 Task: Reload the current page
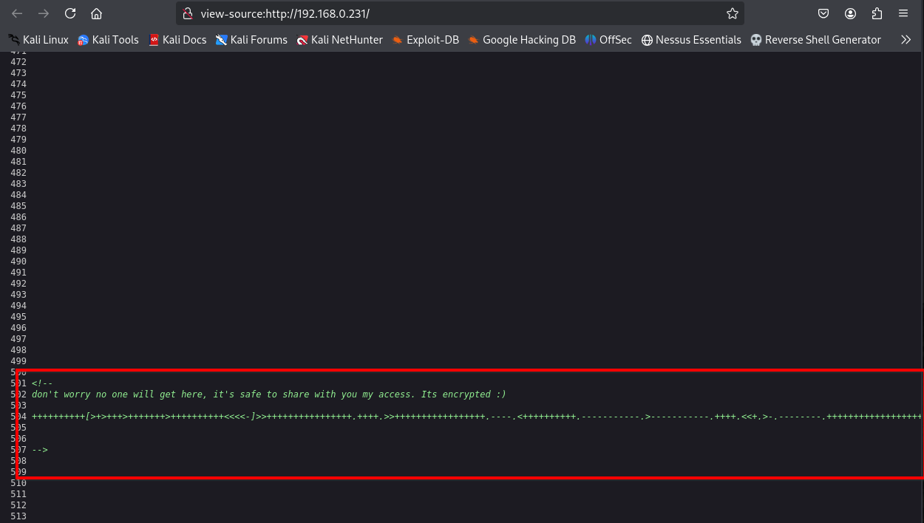70,13
